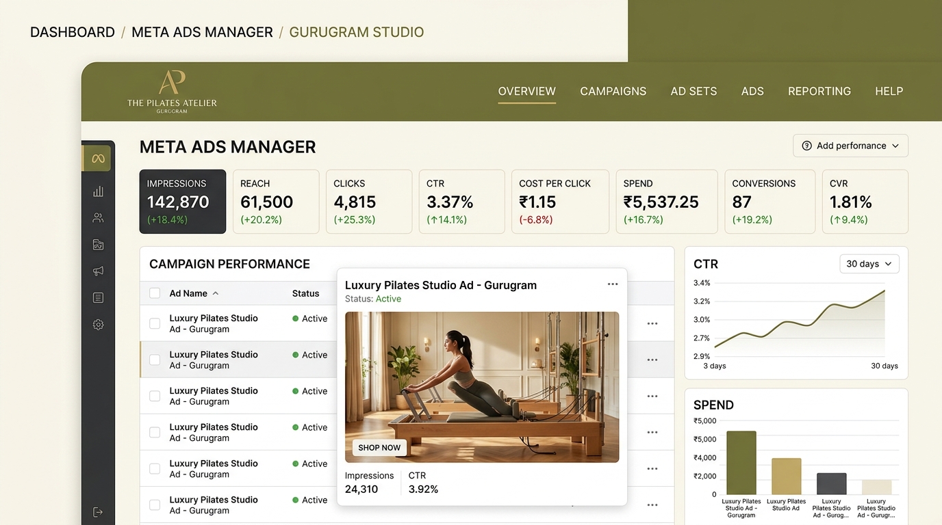This screenshot has height=525, width=942.
Task: Click the Shop Now button on ad
Action: 379,448
